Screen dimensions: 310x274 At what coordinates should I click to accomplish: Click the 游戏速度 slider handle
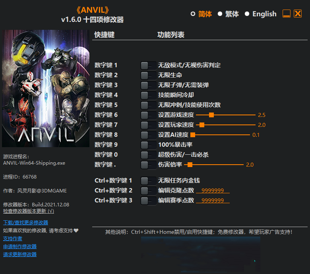tap(211, 115)
